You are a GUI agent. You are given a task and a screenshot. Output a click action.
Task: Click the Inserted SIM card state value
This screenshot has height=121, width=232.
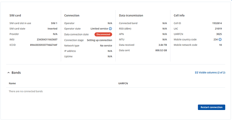tap(52, 29)
